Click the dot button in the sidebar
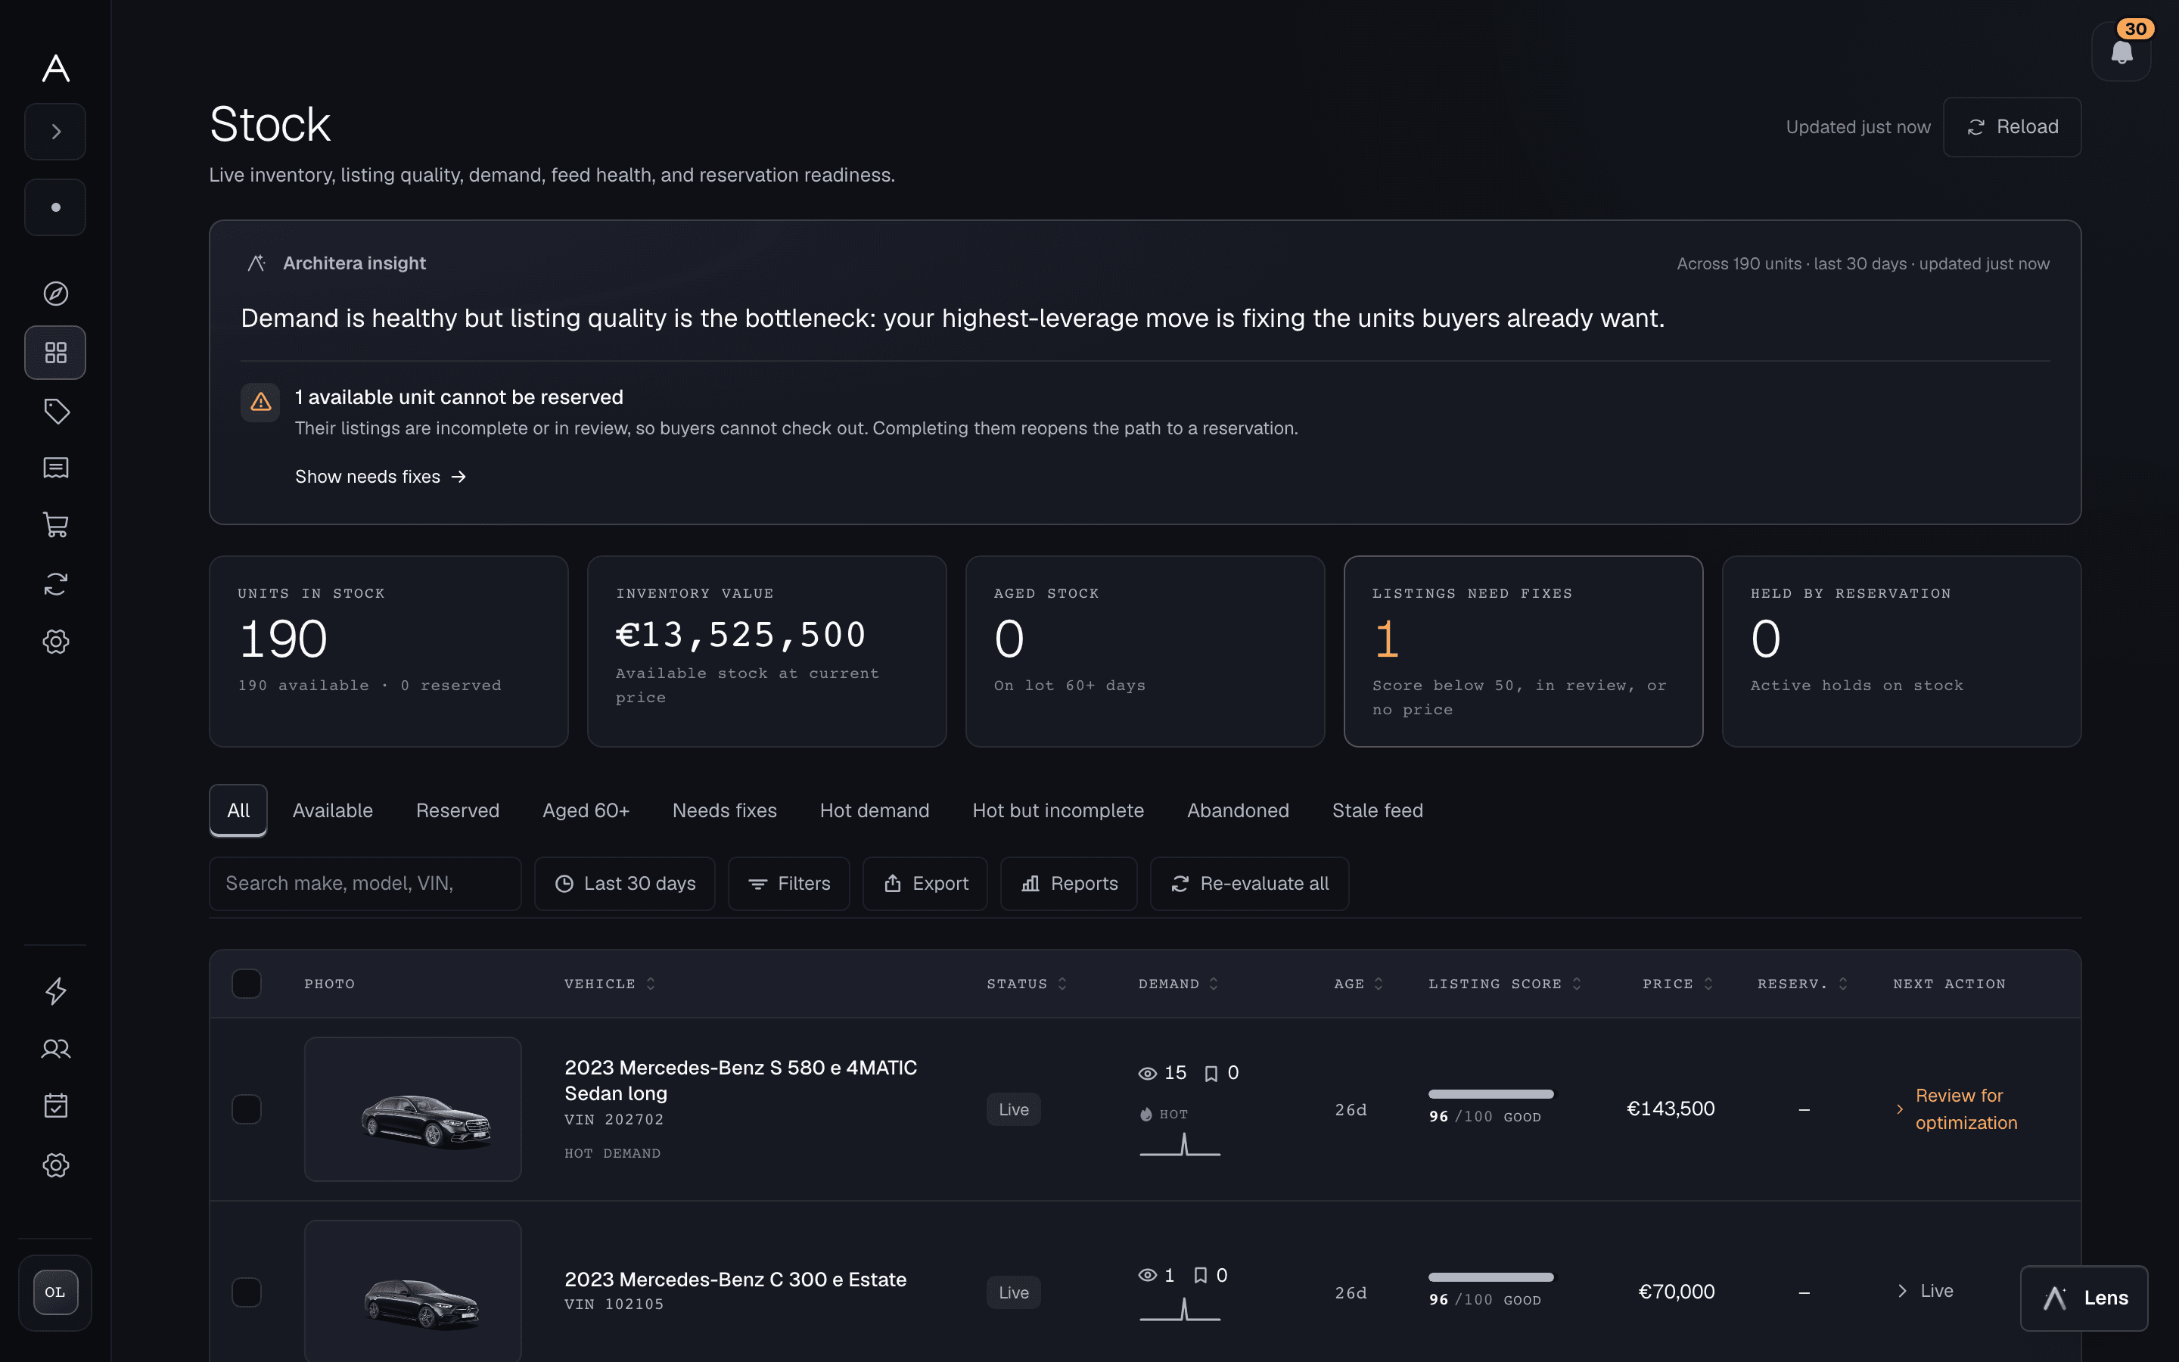The width and height of the screenshot is (2179, 1362). click(x=55, y=207)
